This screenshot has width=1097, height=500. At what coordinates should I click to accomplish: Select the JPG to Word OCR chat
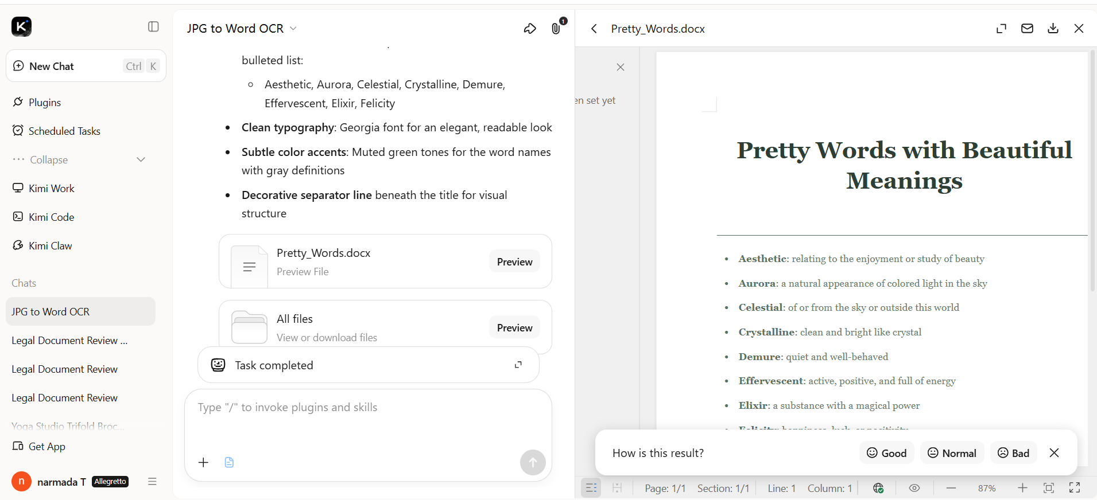80,311
